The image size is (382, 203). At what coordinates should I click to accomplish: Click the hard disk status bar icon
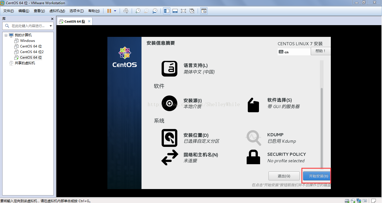(x=347, y=200)
